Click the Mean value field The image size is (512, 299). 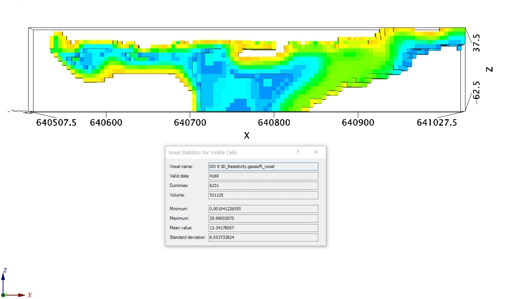point(263,228)
